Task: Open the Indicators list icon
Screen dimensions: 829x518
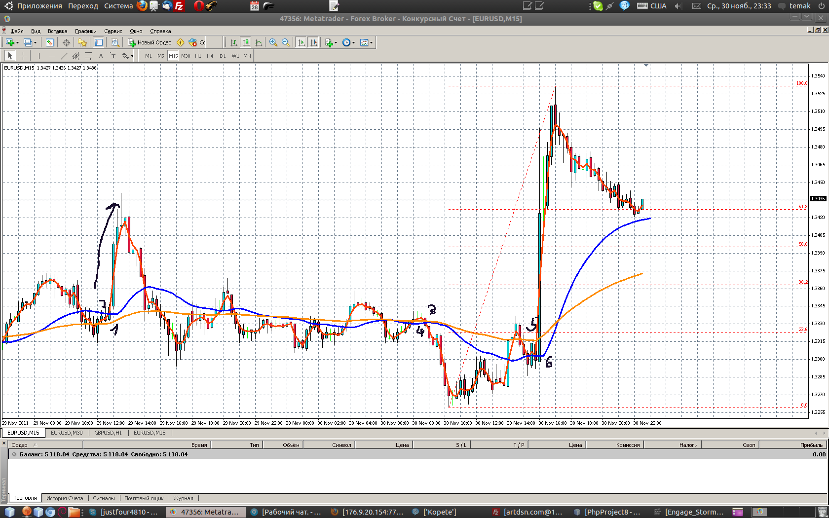Action: pyautogui.click(x=329, y=42)
